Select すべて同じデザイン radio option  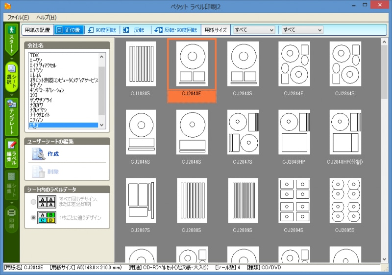coord(34,201)
